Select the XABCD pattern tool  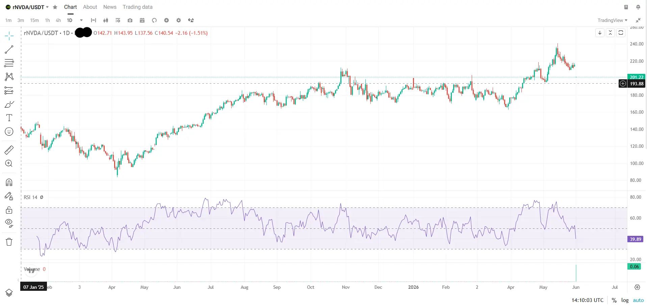pyautogui.click(x=9, y=77)
